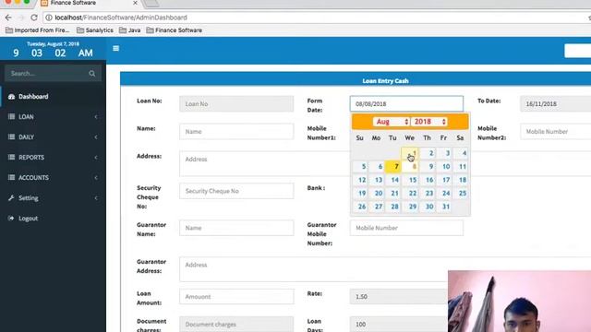Expand the ACCOUNTS menu chevron

tap(96, 177)
